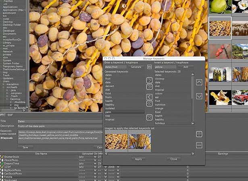Click scroll-down arrow of selected keywords list
This screenshot has width=248, height=181.
[193, 123]
